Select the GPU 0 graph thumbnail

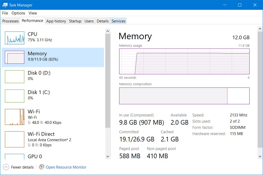[14, 156]
